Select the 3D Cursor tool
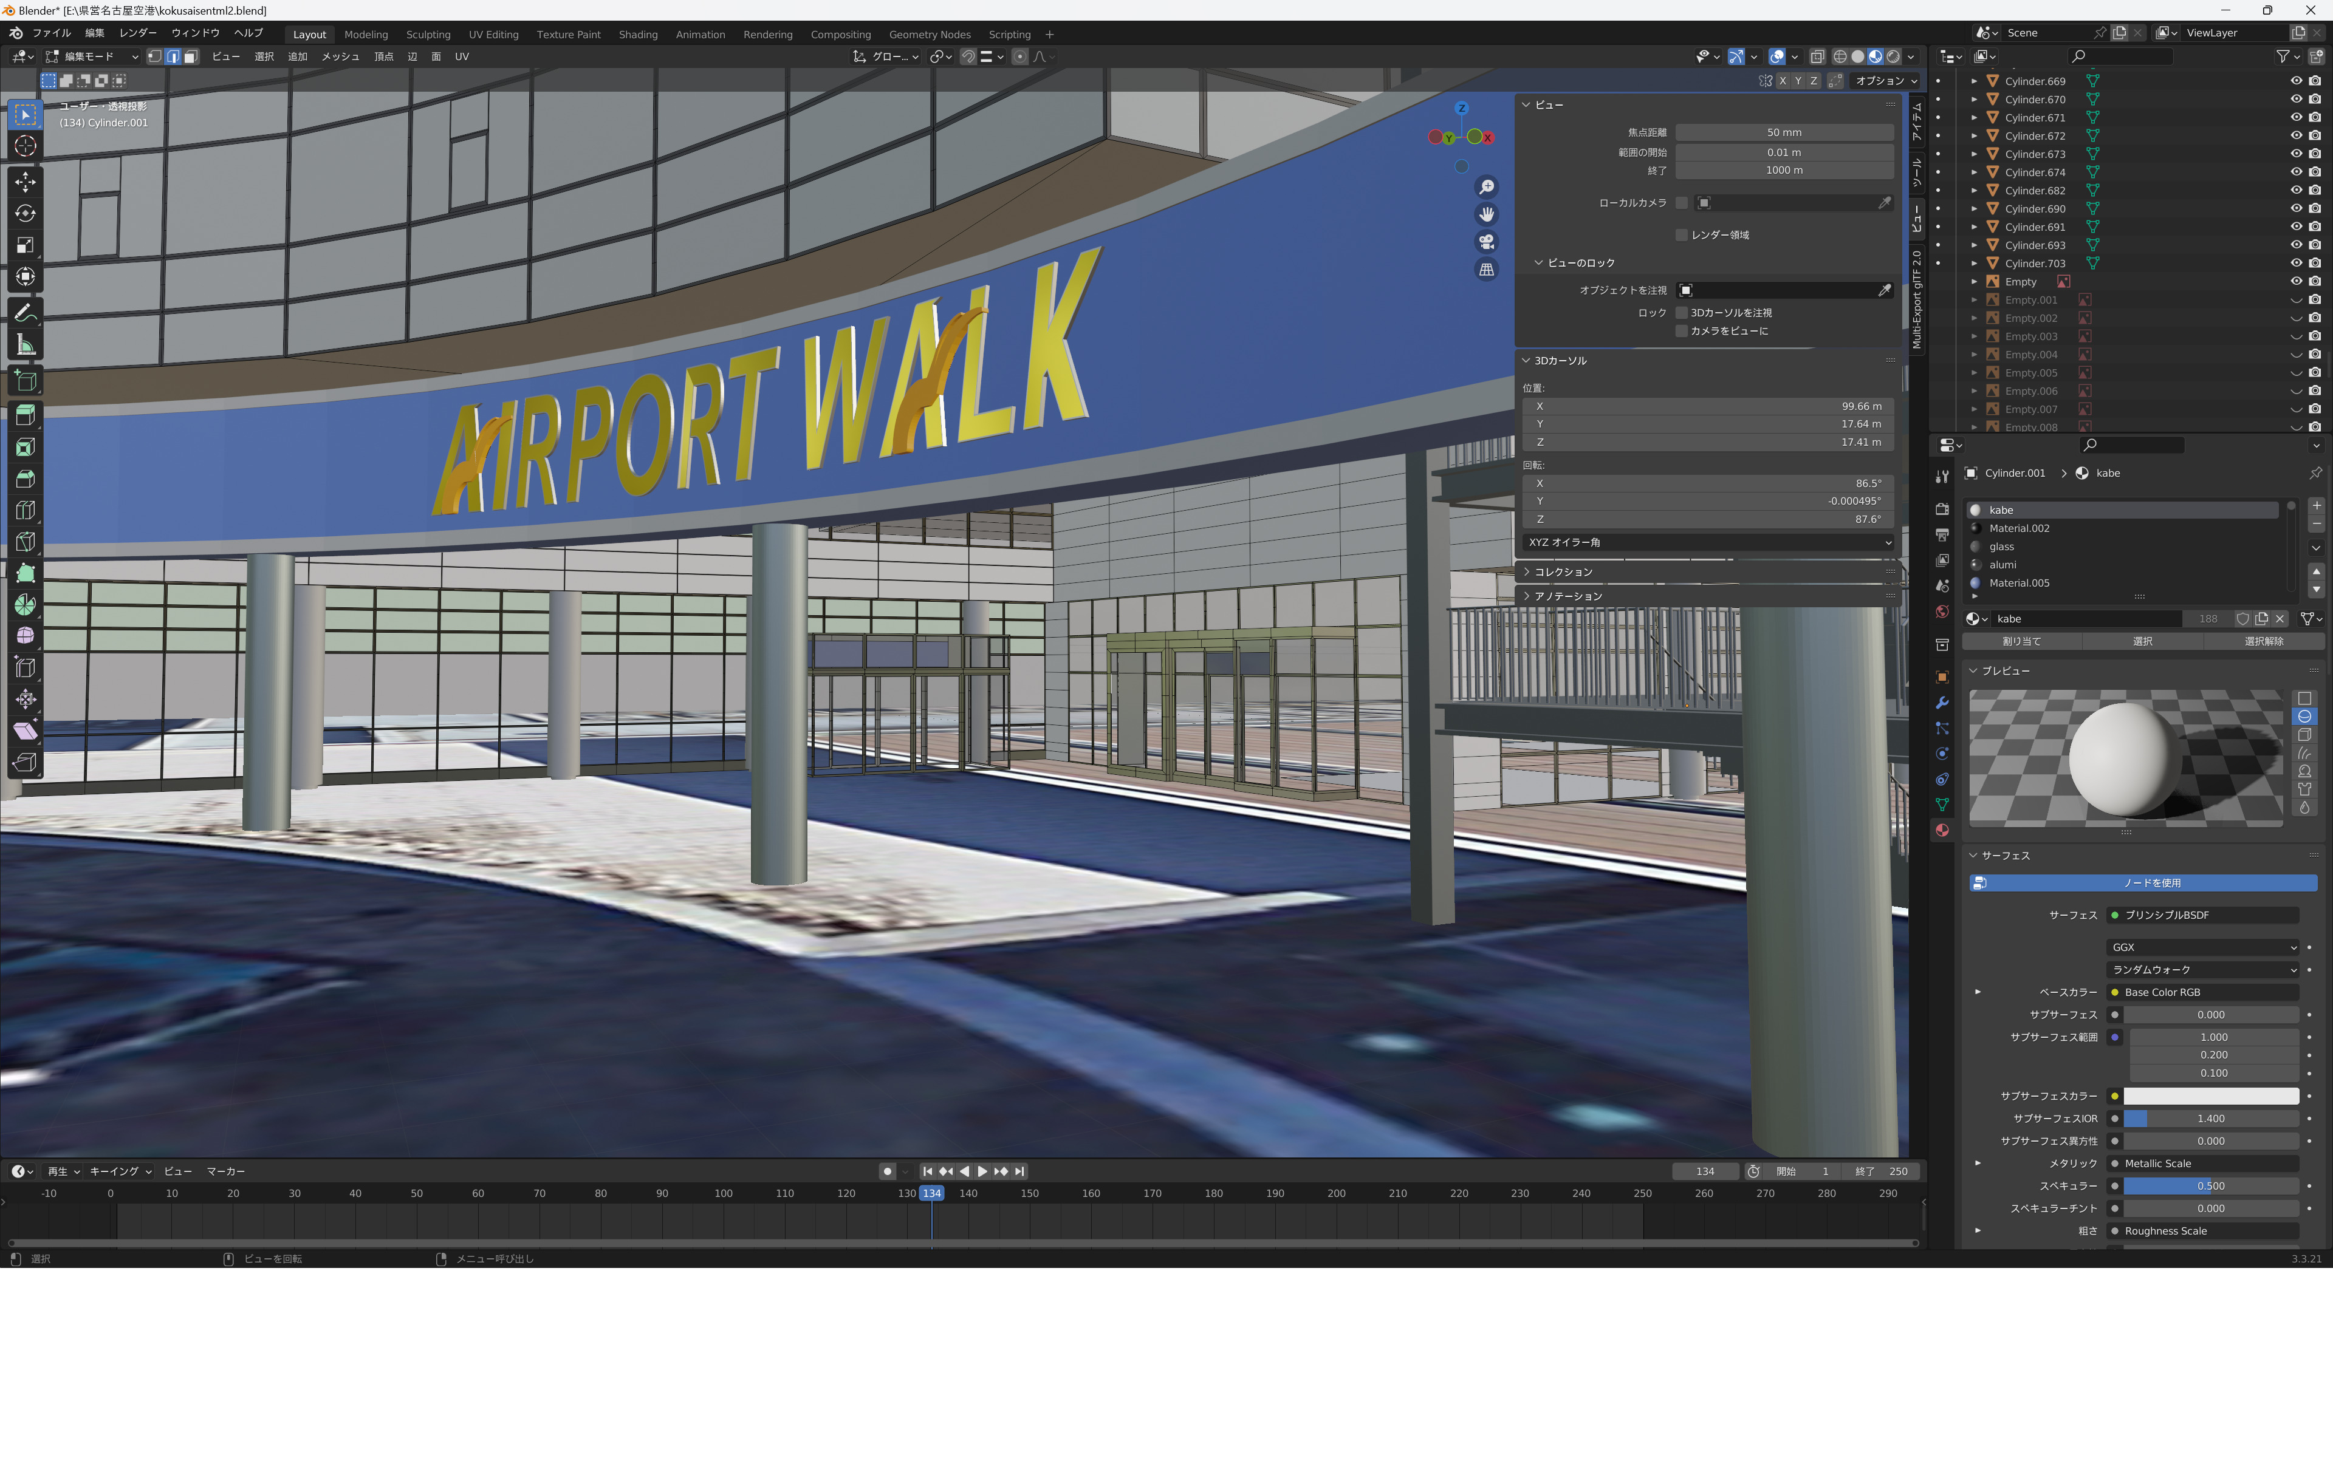 26,146
